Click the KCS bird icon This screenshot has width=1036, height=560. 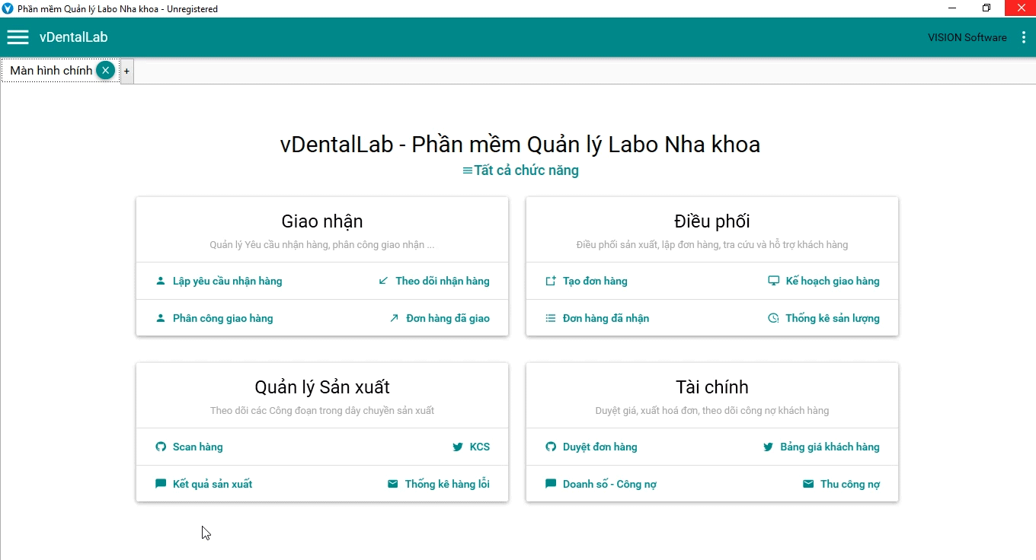(x=457, y=447)
